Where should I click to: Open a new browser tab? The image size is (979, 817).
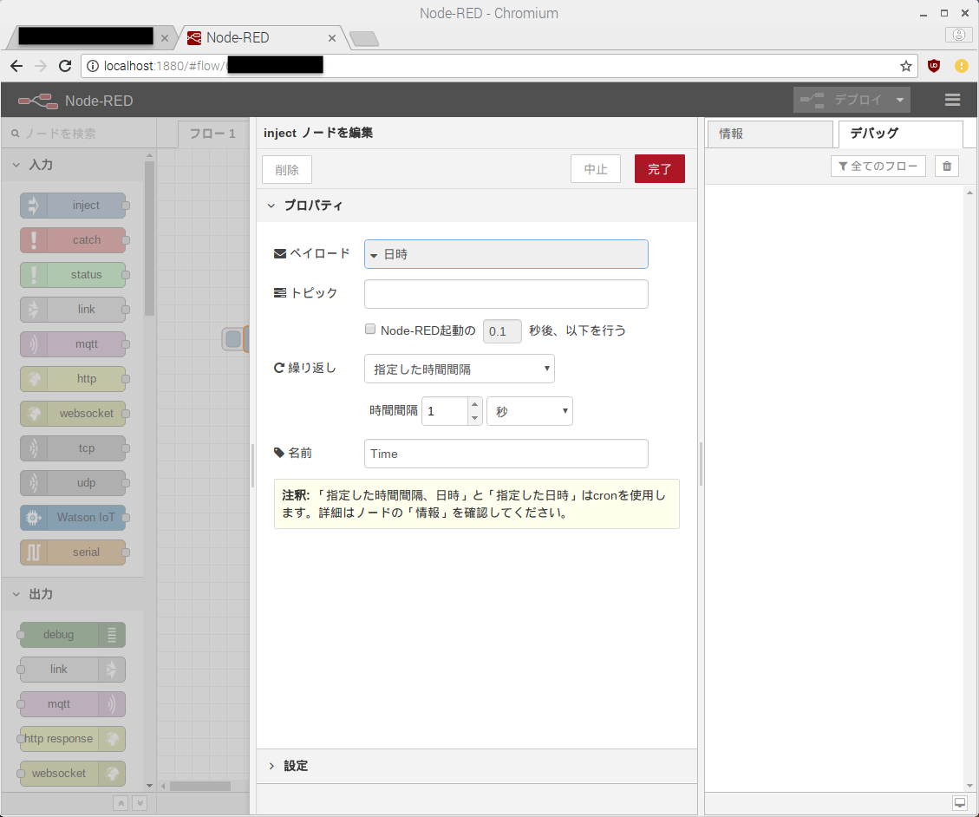[364, 39]
